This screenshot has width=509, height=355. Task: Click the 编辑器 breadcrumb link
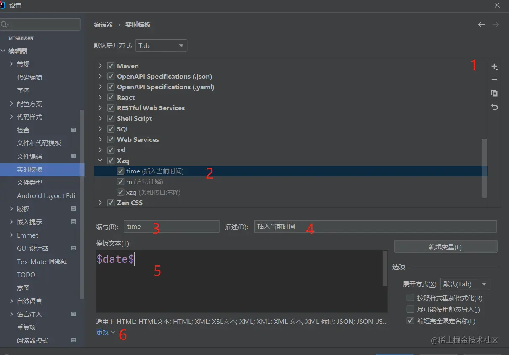tap(103, 24)
